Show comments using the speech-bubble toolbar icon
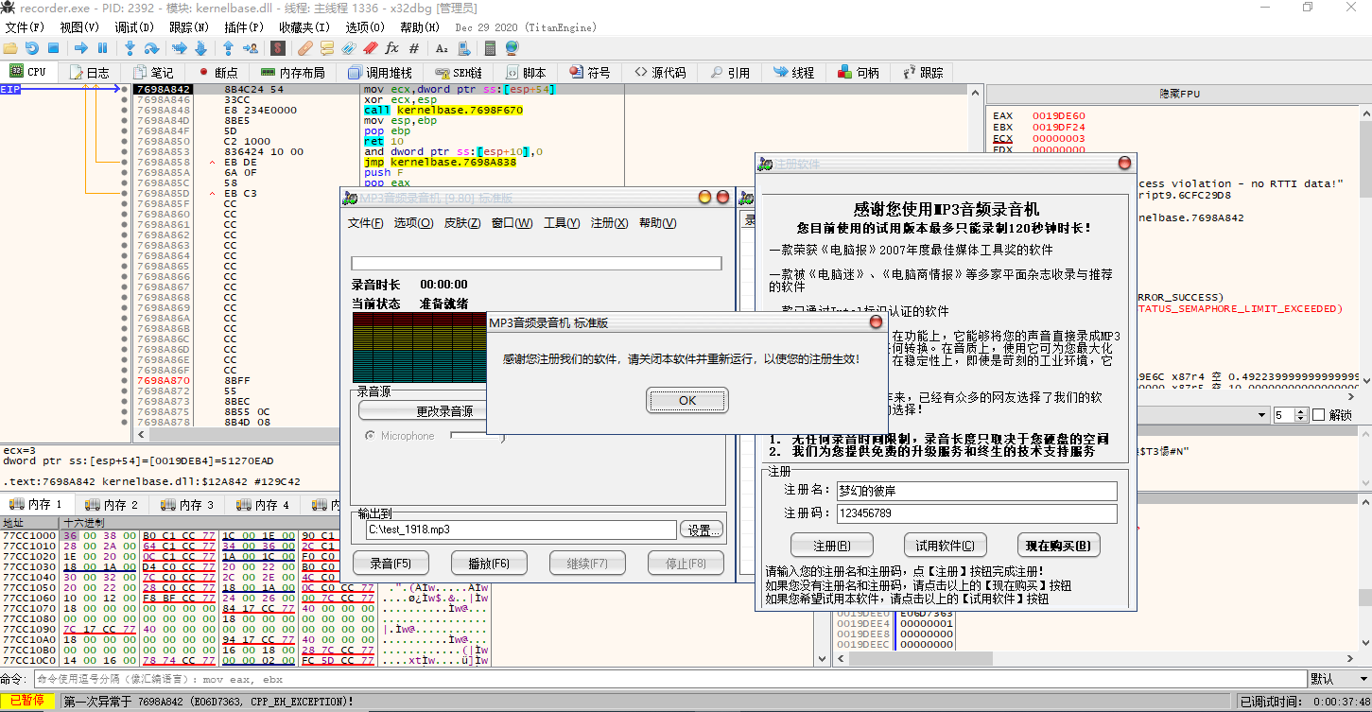Image resolution: width=1372 pixels, height=712 pixels. (x=327, y=48)
